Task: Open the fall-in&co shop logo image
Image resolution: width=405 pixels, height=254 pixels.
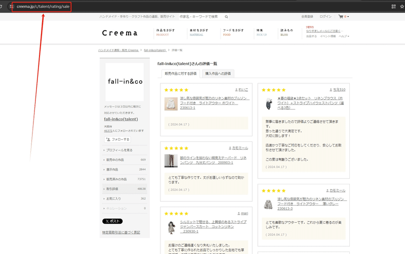Action: point(125,82)
